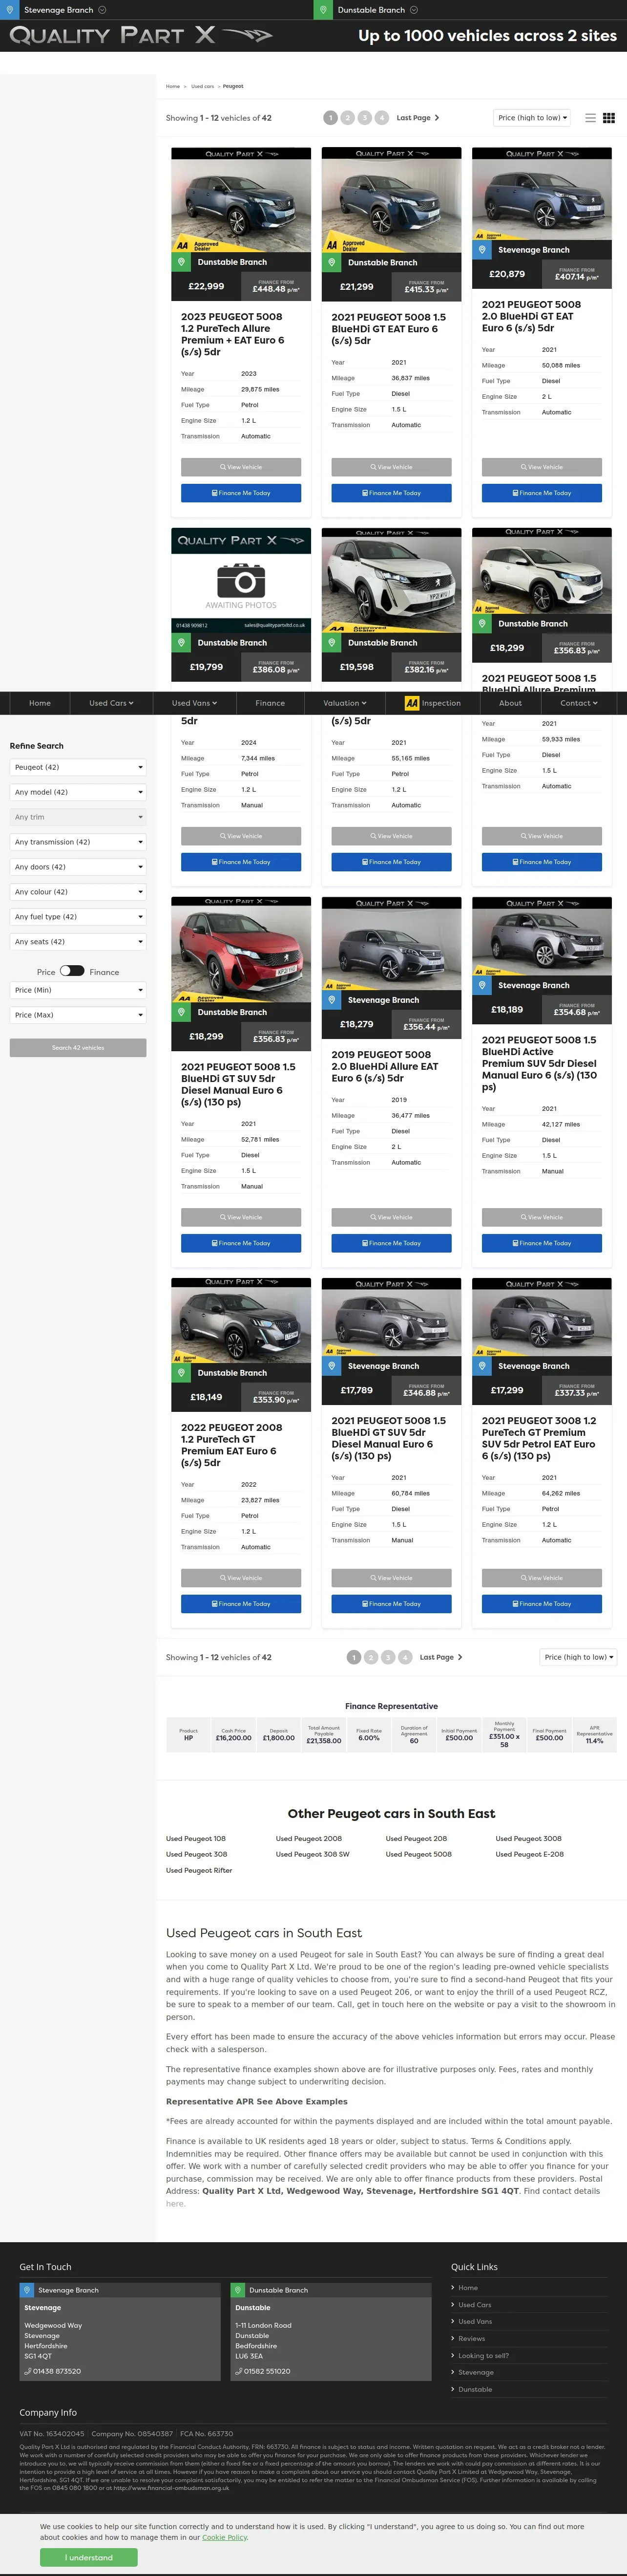The height and width of the screenshot is (2576, 627).
Task: Click green location pin on the £21,299 card
Action: coord(332,262)
